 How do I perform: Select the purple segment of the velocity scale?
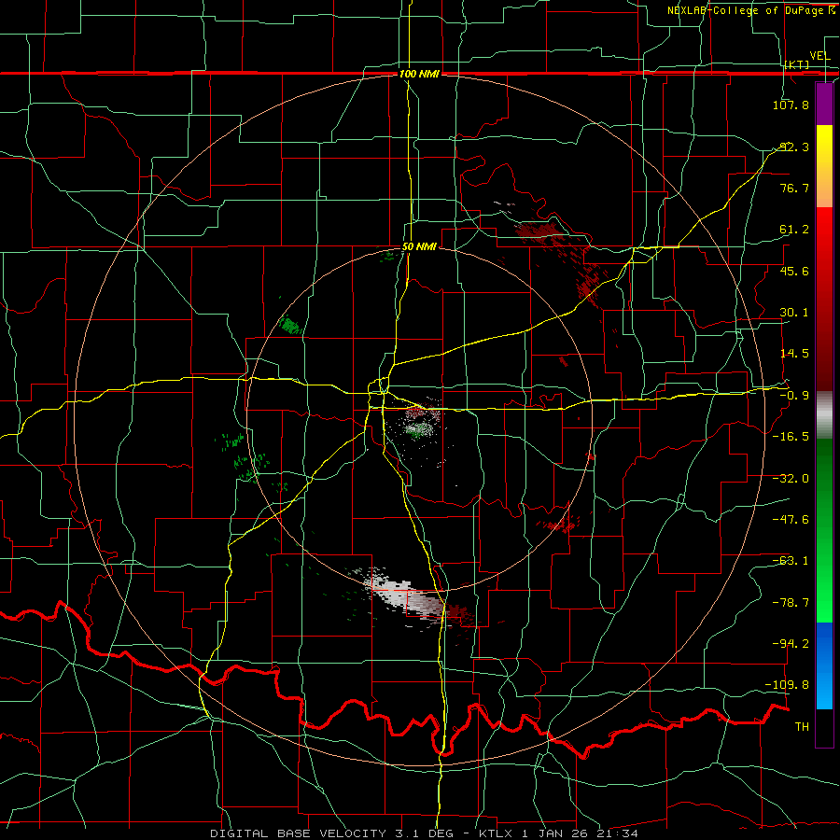824,104
